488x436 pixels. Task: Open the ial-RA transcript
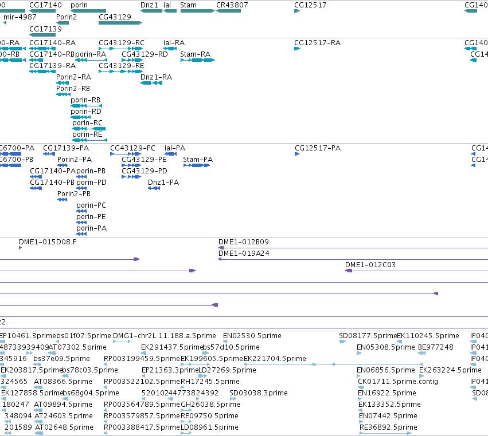[x=170, y=49]
